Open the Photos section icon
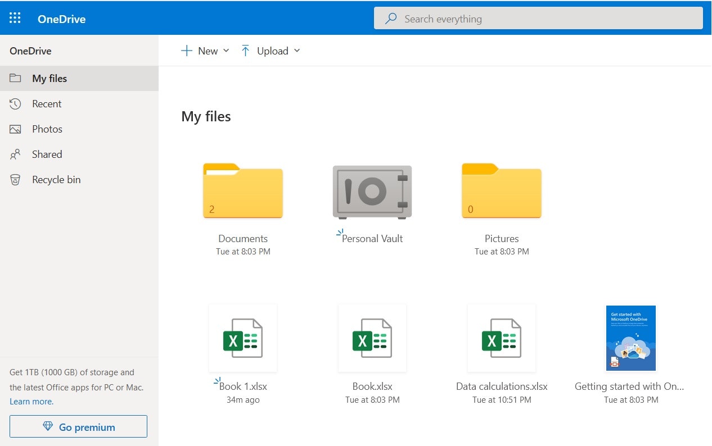The height and width of the screenshot is (446, 712). (x=14, y=129)
